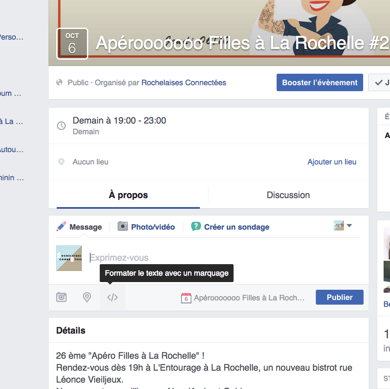Choose the Message composer option
The width and height of the screenshot is (390, 389).
pos(80,227)
